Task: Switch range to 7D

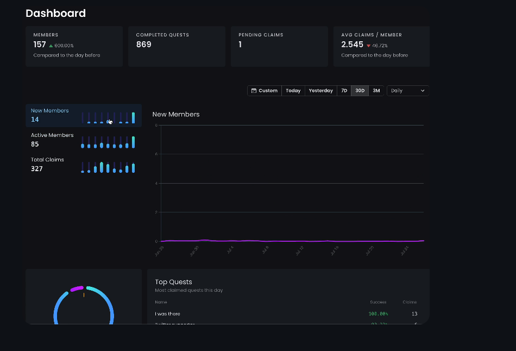Action: [344, 91]
